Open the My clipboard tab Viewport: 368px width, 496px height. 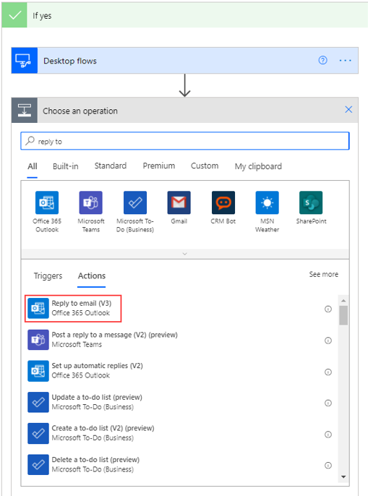(x=258, y=166)
